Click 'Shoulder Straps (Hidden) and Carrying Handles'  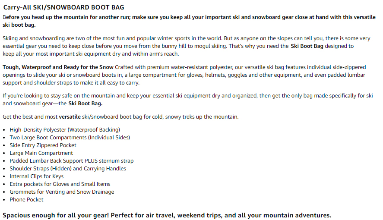(68, 169)
